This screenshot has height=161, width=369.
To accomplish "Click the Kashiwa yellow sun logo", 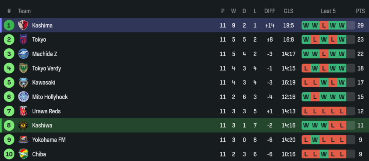I will tap(23, 126).
